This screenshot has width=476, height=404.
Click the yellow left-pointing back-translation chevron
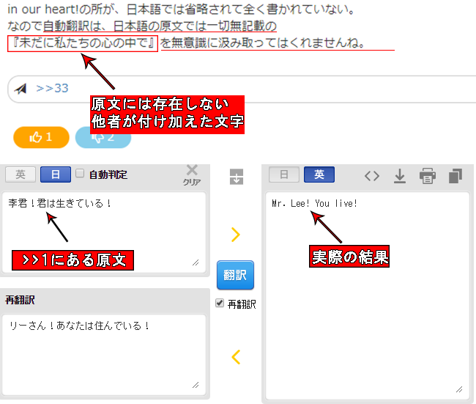[236, 357]
